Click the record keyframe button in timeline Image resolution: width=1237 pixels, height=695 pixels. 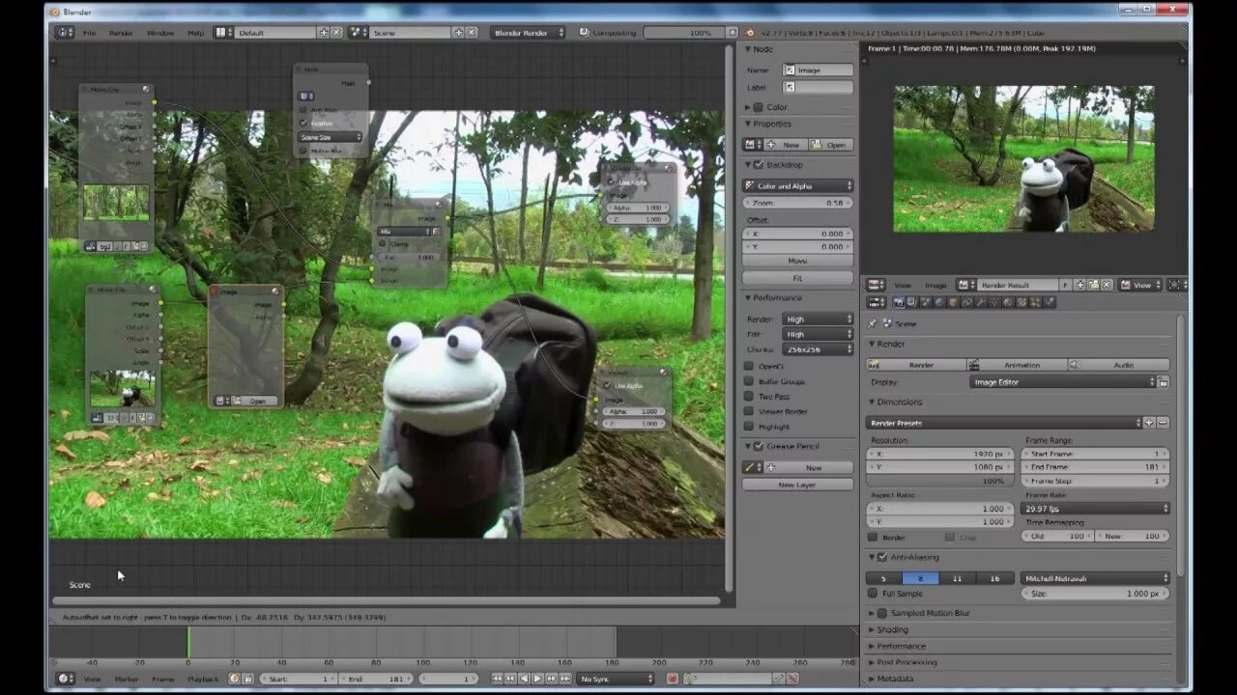click(x=673, y=679)
